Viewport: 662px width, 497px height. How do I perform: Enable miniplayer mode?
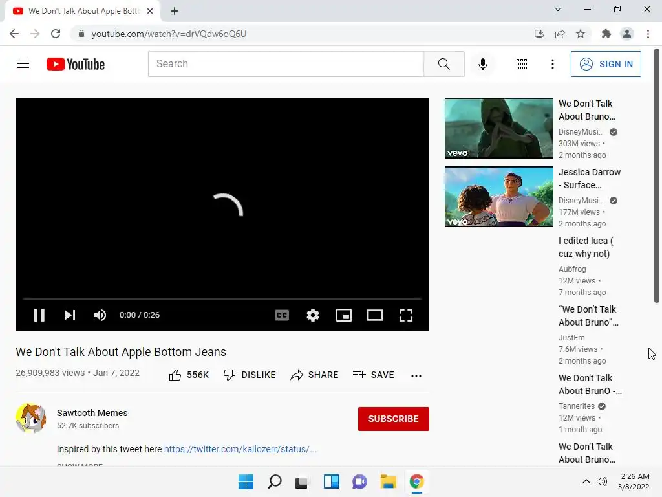tap(344, 315)
